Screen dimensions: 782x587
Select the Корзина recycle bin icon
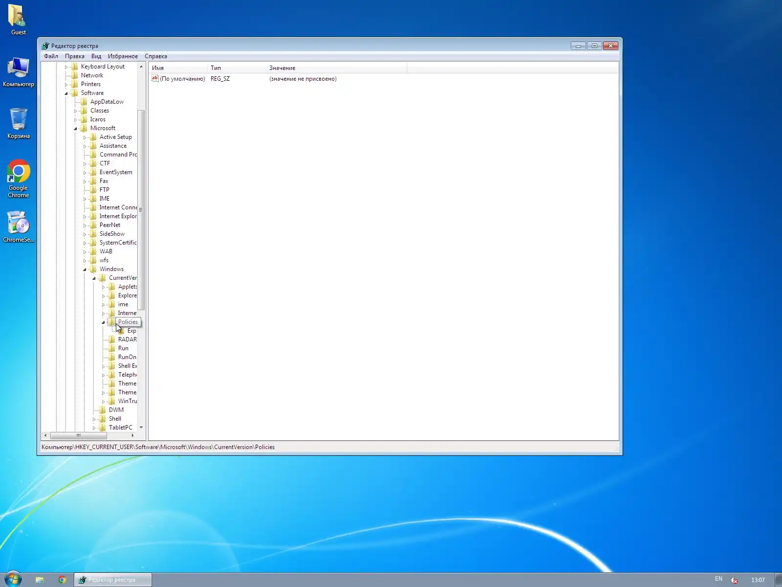[x=19, y=123]
